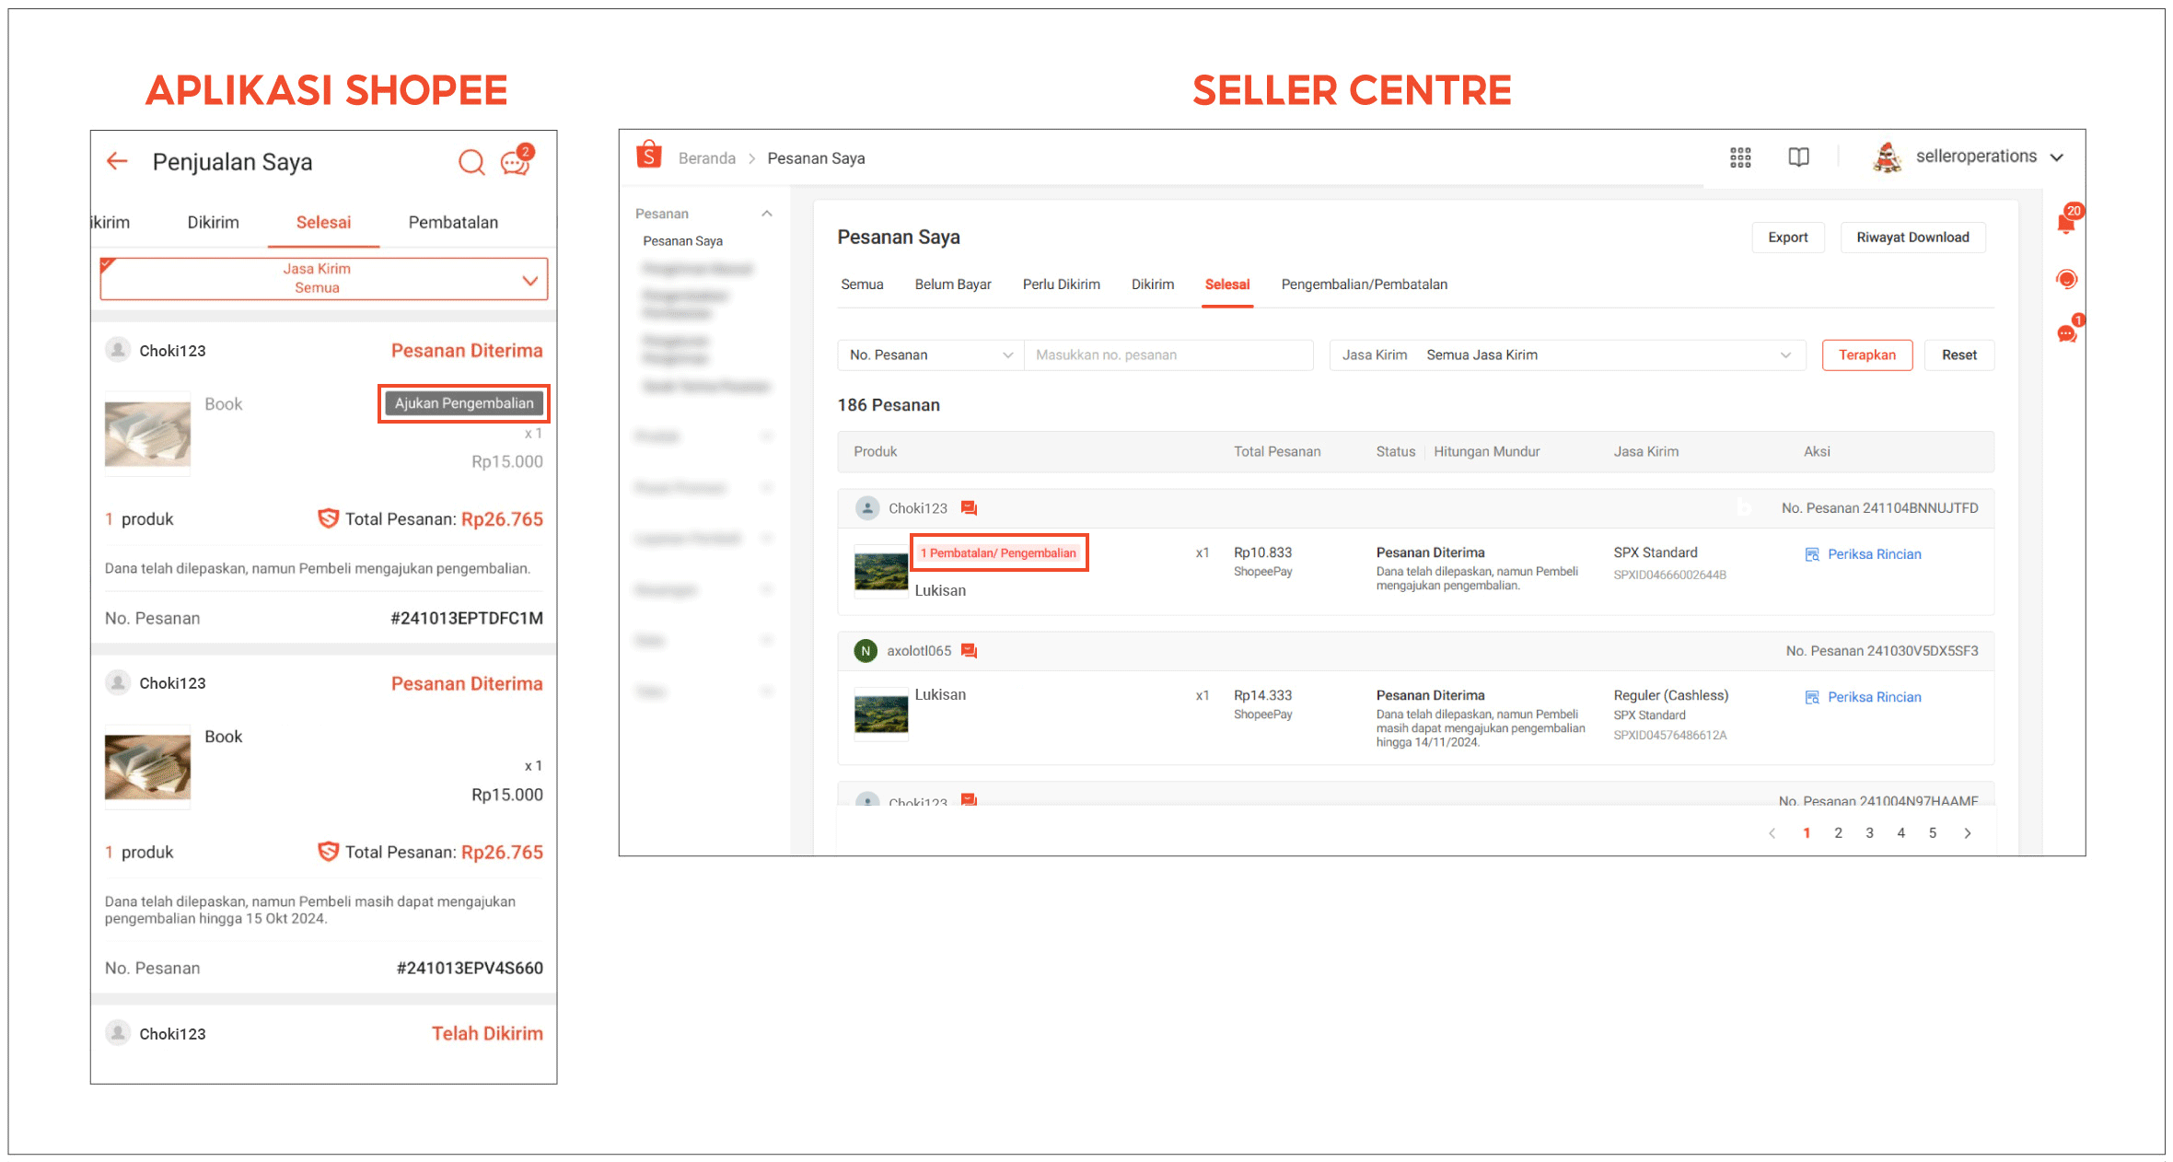Click the Shopee logo in Seller Centre

649,157
